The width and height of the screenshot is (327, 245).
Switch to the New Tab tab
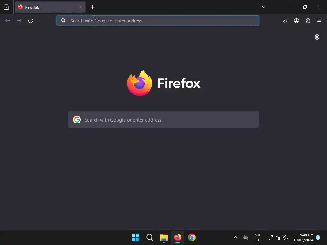point(50,7)
